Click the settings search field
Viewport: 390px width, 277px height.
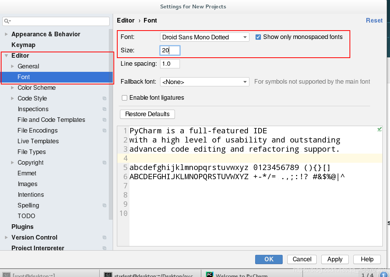click(56, 21)
